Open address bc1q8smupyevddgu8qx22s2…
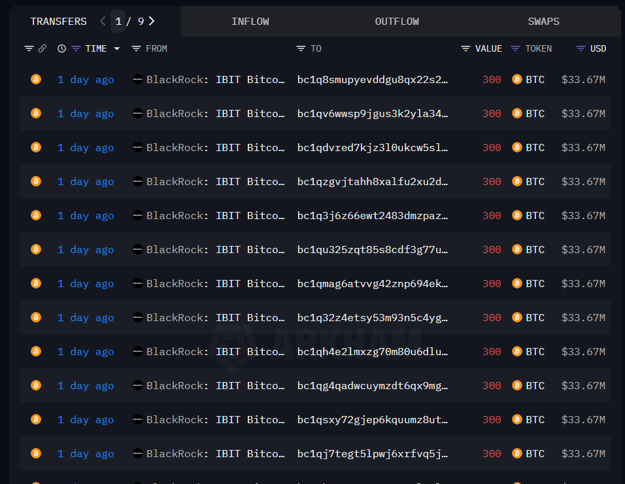Image resolution: width=625 pixels, height=484 pixels. tap(373, 80)
